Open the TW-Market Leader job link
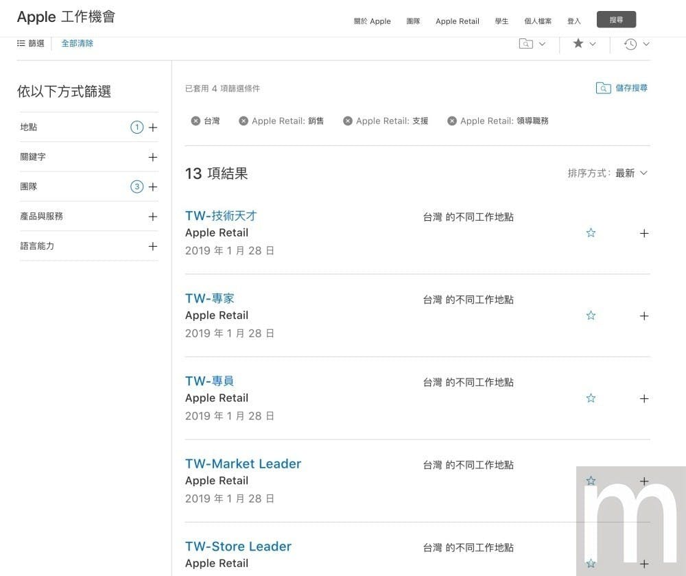Screen dimensions: 686x576 pyautogui.click(x=243, y=464)
